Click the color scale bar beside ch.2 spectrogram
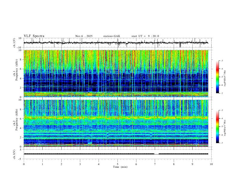 218,127
